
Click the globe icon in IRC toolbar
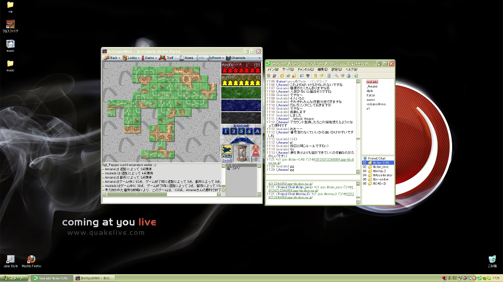[x=348, y=76]
